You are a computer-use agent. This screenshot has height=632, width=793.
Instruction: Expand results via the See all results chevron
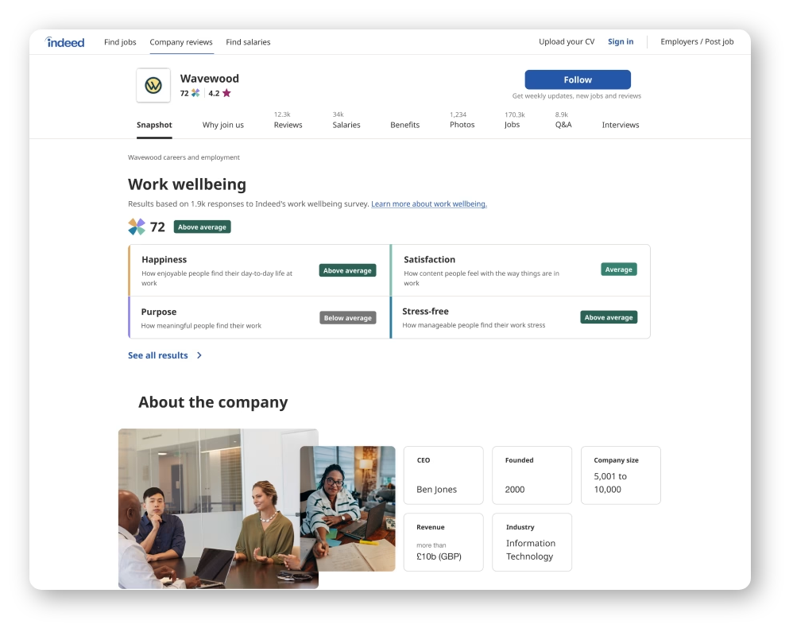[x=199, y=355]
